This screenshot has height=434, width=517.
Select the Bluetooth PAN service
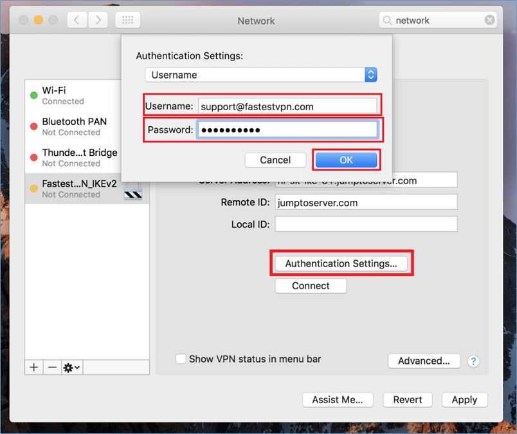[73, 126]
